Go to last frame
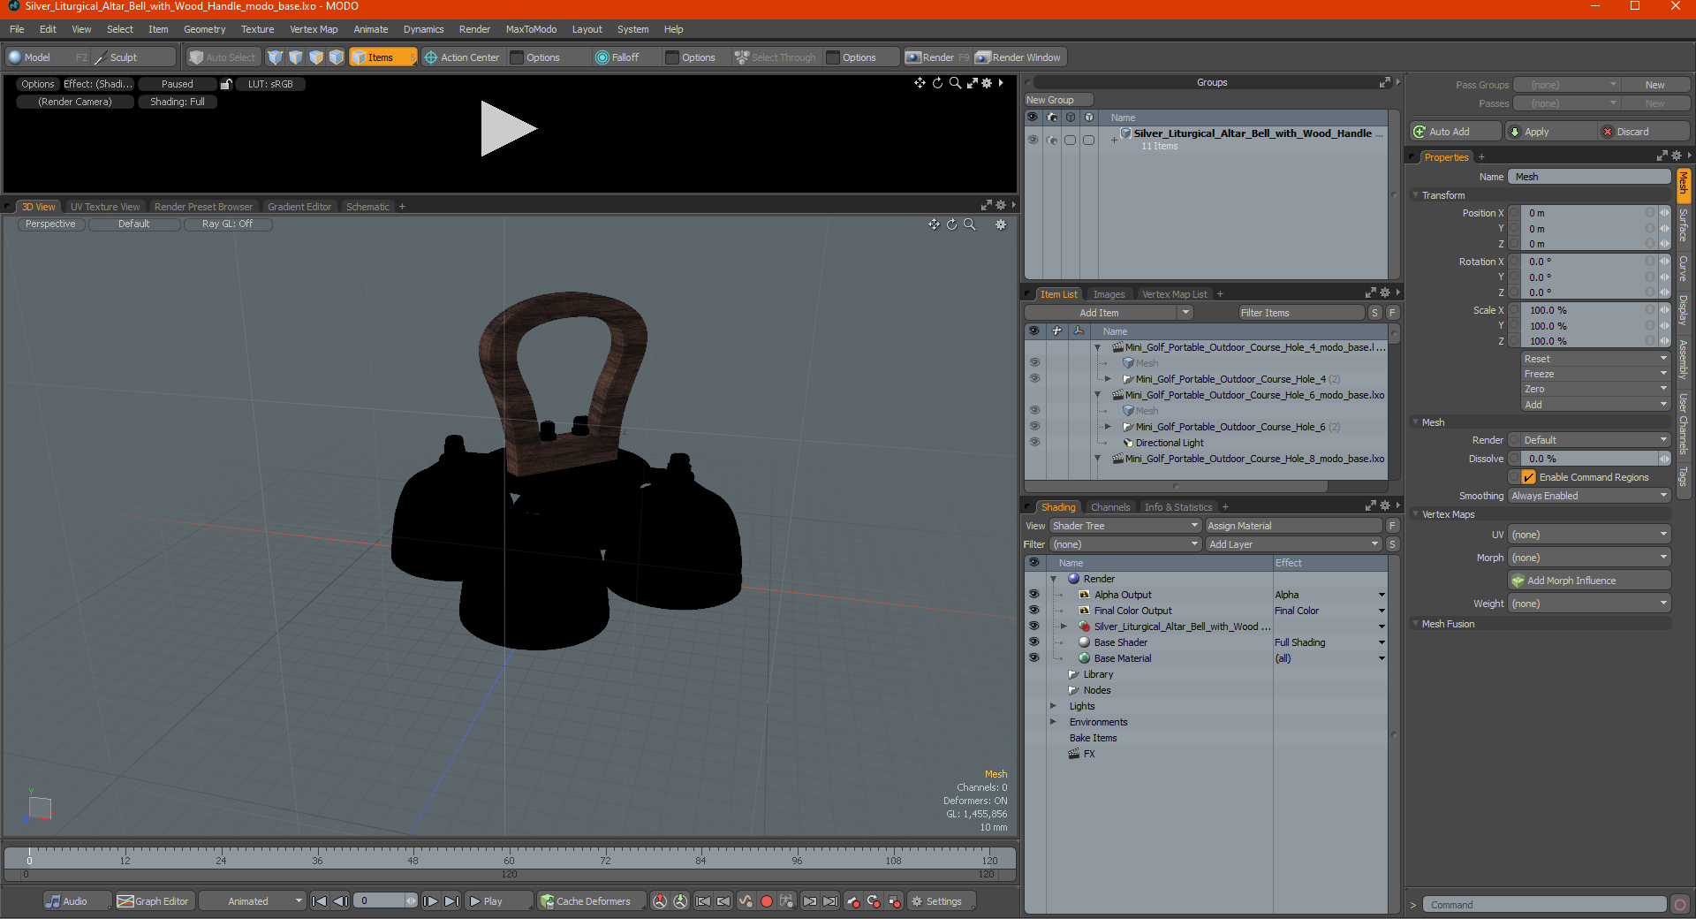The height and width of the screenshot is (919, 1696). (x=451, y=901)
